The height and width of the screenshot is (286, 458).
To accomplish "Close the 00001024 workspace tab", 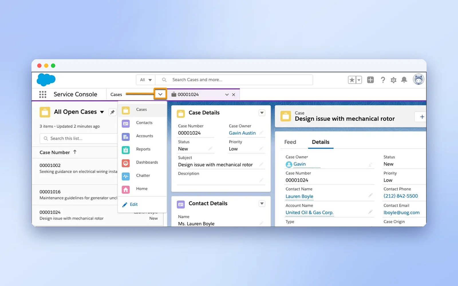I will (x=234, y=95).
